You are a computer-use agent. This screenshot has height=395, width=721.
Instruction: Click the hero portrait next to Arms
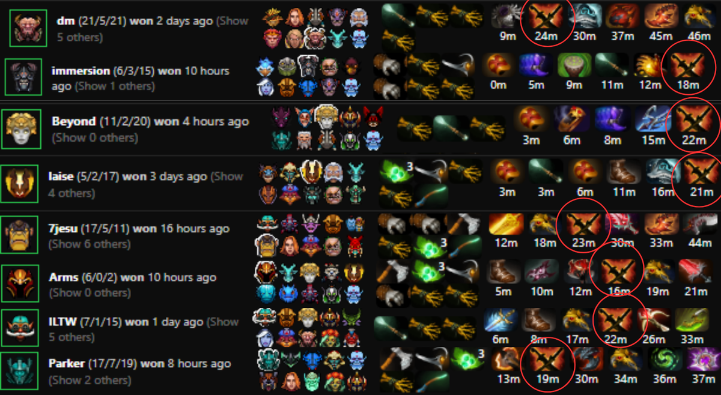[x=20, y=283]
